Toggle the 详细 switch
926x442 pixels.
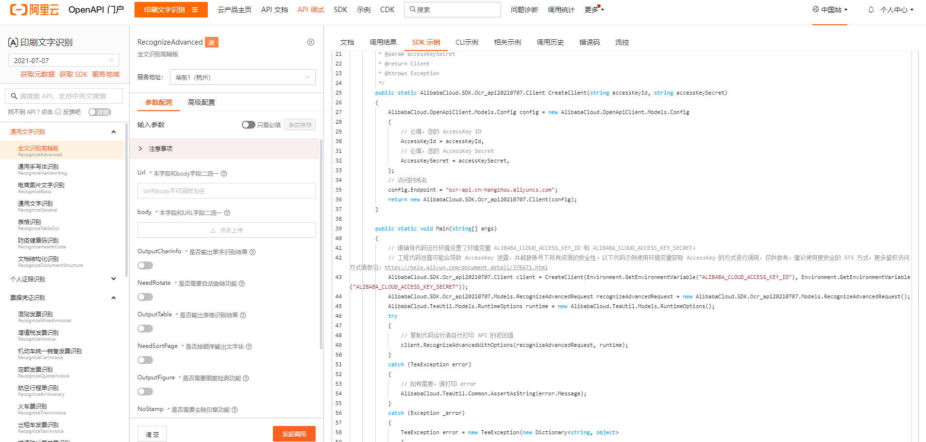click(x=100, y=112)
